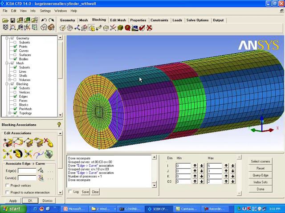Select the Associate Edge to Surface icon
This screenshot has height=213, width=285.
pos(28,142)
